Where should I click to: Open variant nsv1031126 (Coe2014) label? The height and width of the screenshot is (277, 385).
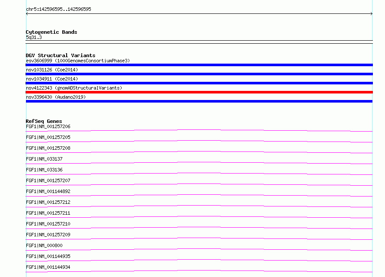click(52, 70)
